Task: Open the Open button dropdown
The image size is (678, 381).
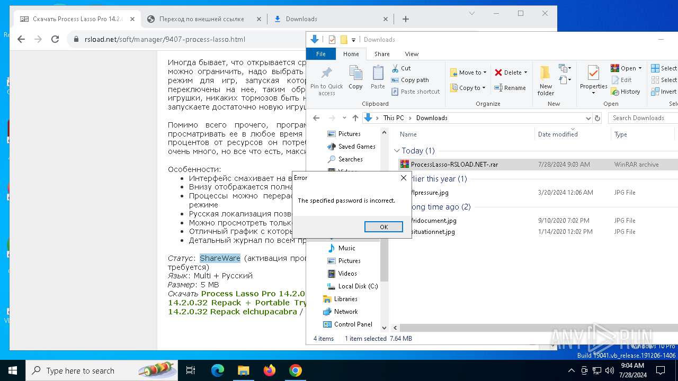Action: 640,68
